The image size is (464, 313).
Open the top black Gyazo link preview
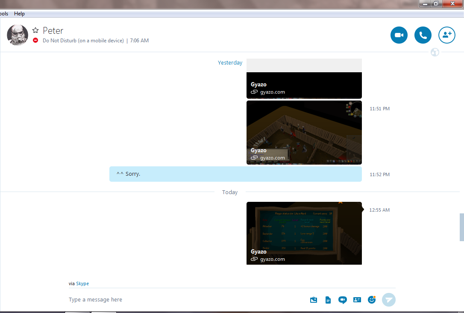304,79
